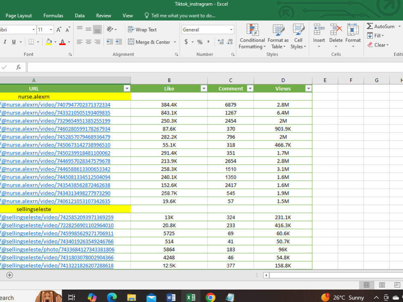The height and width of the screenshot is (302, 403).
Task: Click in the formula bar
Action: (215, 67)
